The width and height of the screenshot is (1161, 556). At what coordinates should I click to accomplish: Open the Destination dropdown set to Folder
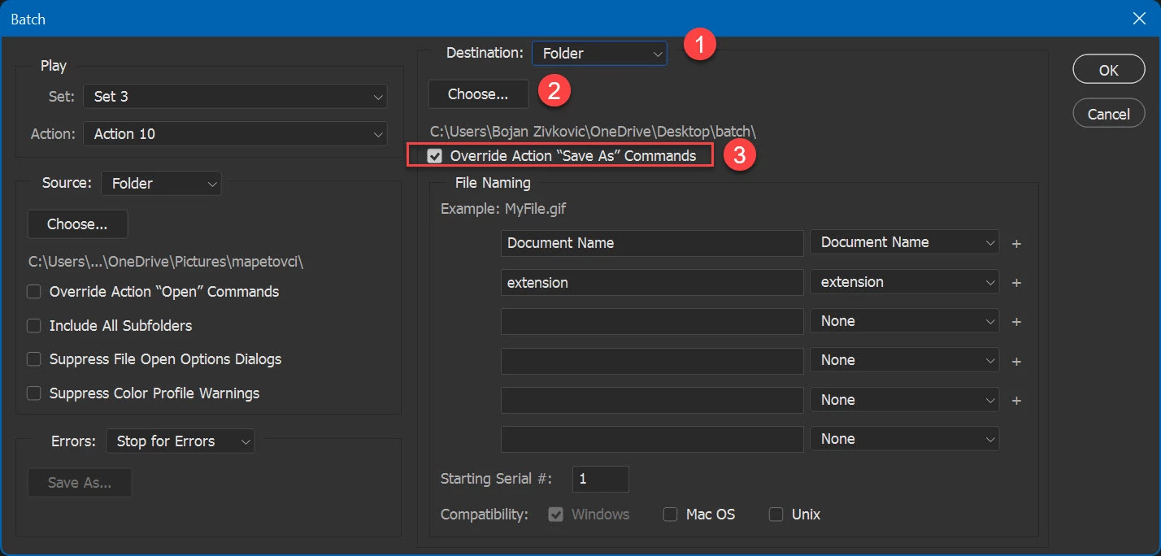click(599, 54)
